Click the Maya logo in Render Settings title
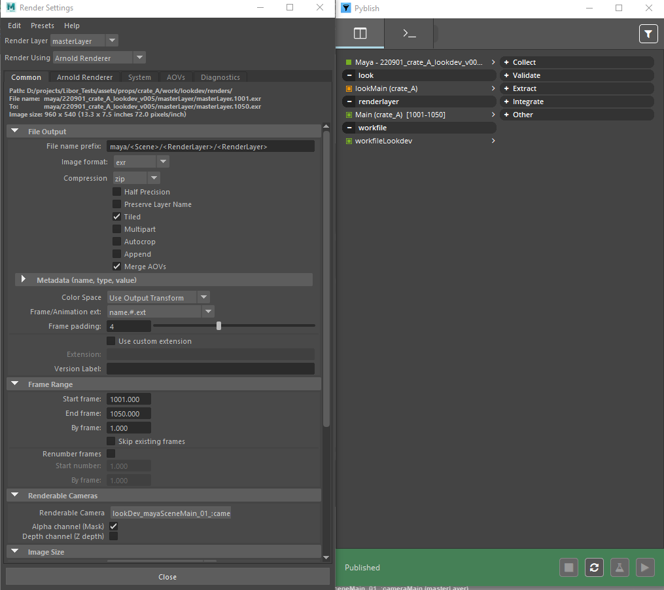 [x=11, y=7]
